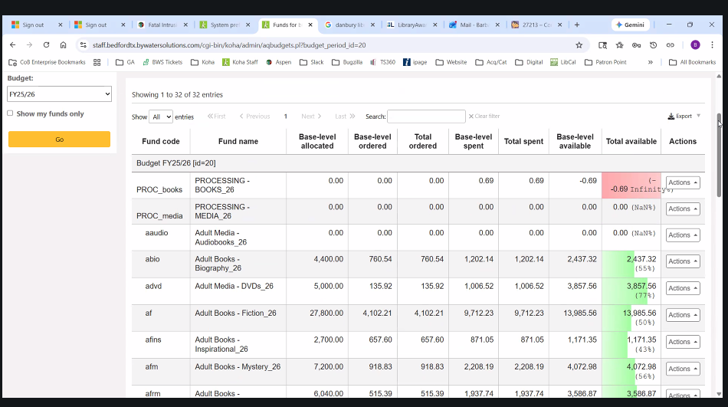Toggle Show my funds only checkbox
This screenshot has height=407, width=728.
click(10, 113)
